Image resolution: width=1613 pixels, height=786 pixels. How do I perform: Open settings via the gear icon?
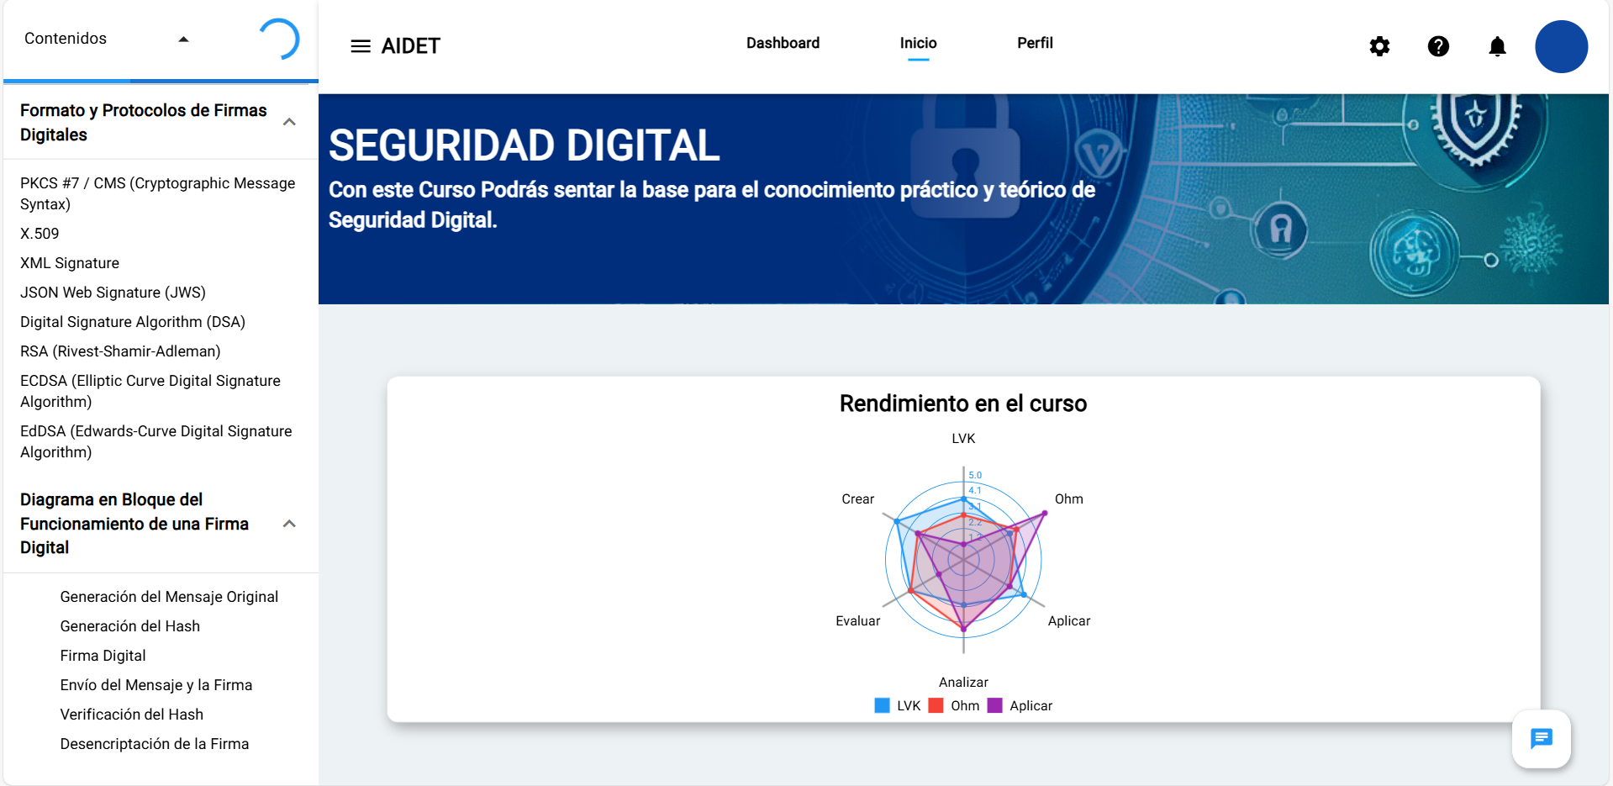pos(1379,46)
